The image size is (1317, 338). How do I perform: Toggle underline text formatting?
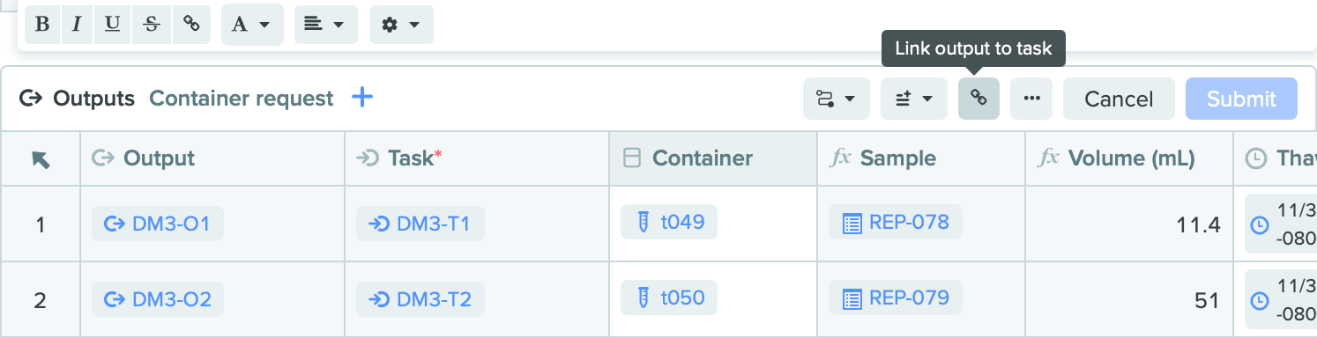(x=113, y=25)
